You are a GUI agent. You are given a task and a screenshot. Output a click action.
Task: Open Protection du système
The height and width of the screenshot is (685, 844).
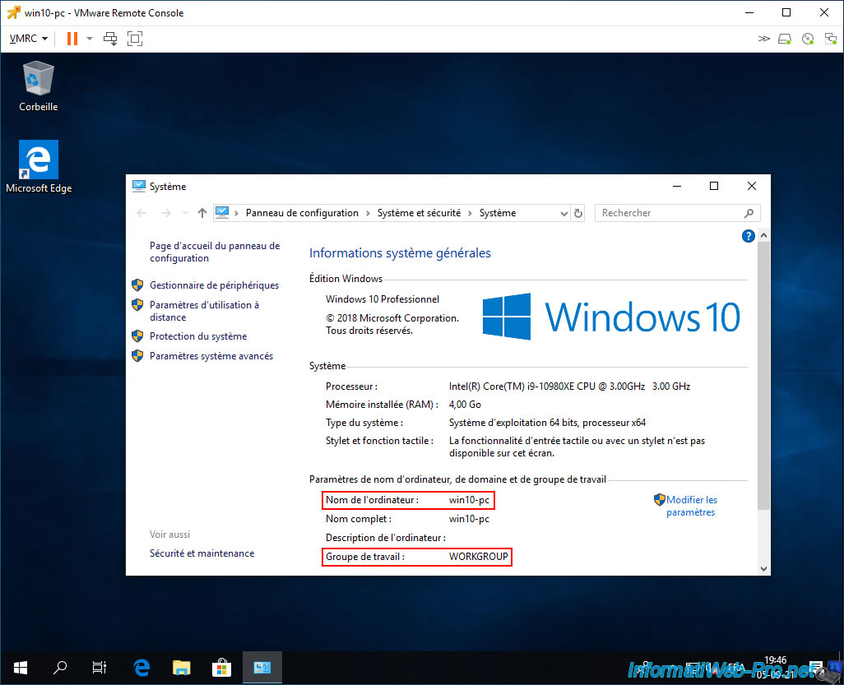(198, 336)
